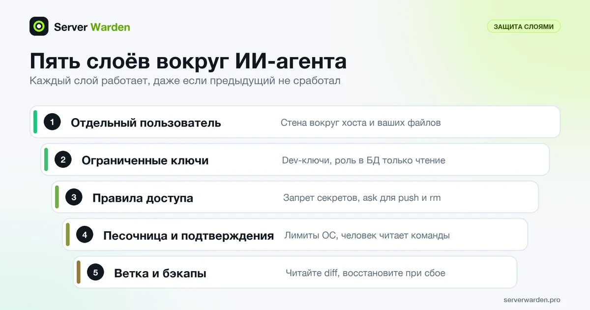Select Ограниченные ключи layer title
Image resolution: width=590 pixels, height=310 pixels.
[x=145, y=160]
